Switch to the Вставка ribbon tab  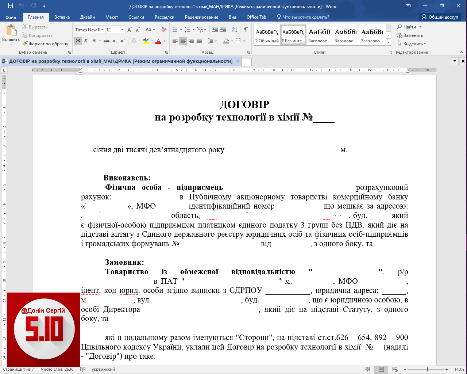62,17
